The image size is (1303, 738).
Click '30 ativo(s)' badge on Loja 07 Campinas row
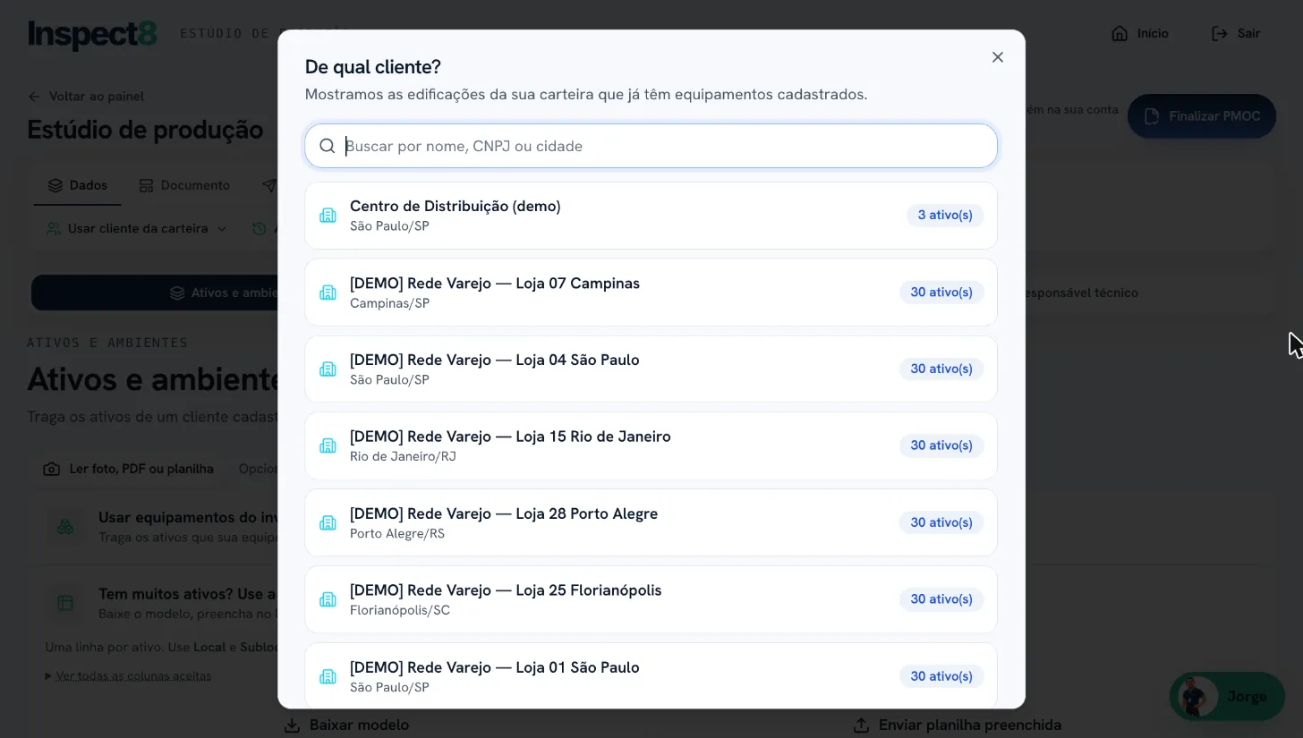click(941, 293)
